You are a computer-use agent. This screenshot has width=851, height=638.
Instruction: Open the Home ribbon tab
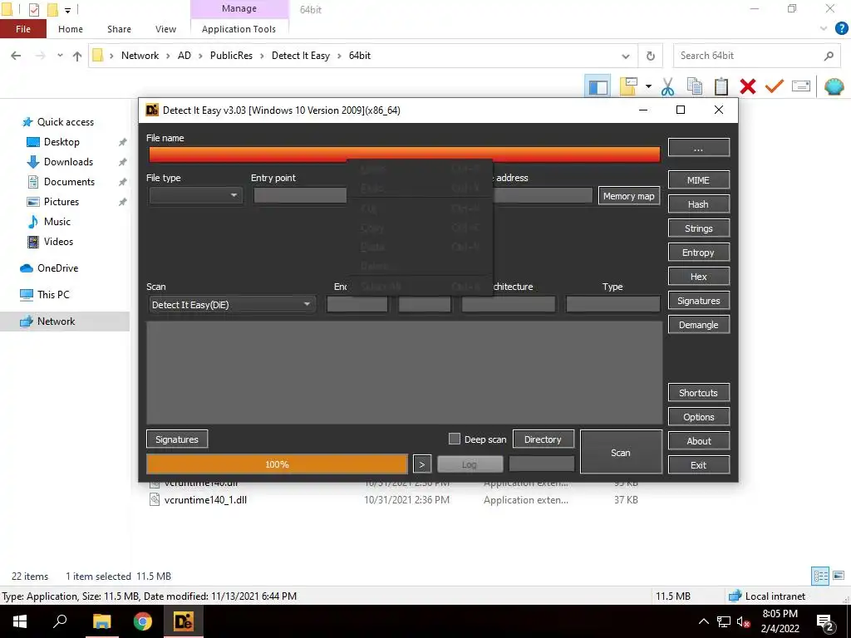point(71,29)
